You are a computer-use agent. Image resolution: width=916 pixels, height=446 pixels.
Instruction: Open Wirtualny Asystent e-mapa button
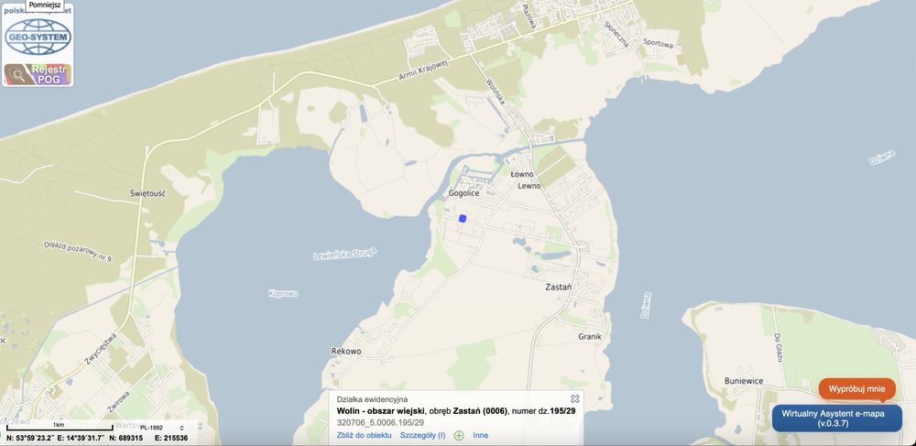837,418
